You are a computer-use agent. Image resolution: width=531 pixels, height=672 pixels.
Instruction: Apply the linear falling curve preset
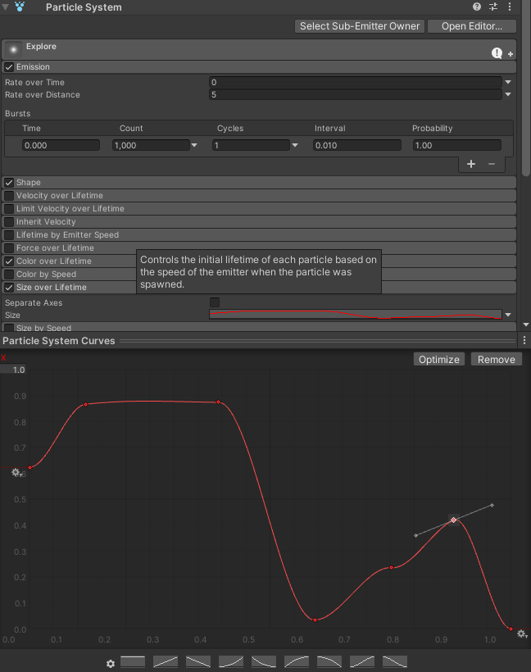pyautogui.click(x=198, y=661)
